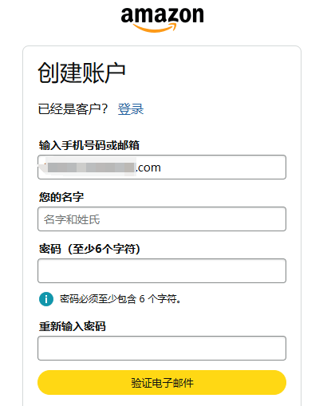Focus the phone number or email input field
Viewport: 335px width, 406px height.
point(162,167)
